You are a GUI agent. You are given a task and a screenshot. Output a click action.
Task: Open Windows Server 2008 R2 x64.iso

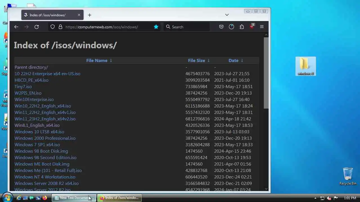[47, 183]
